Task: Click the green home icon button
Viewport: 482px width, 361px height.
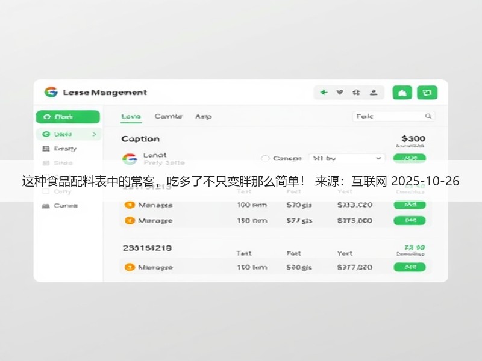Action: (402, 93)
